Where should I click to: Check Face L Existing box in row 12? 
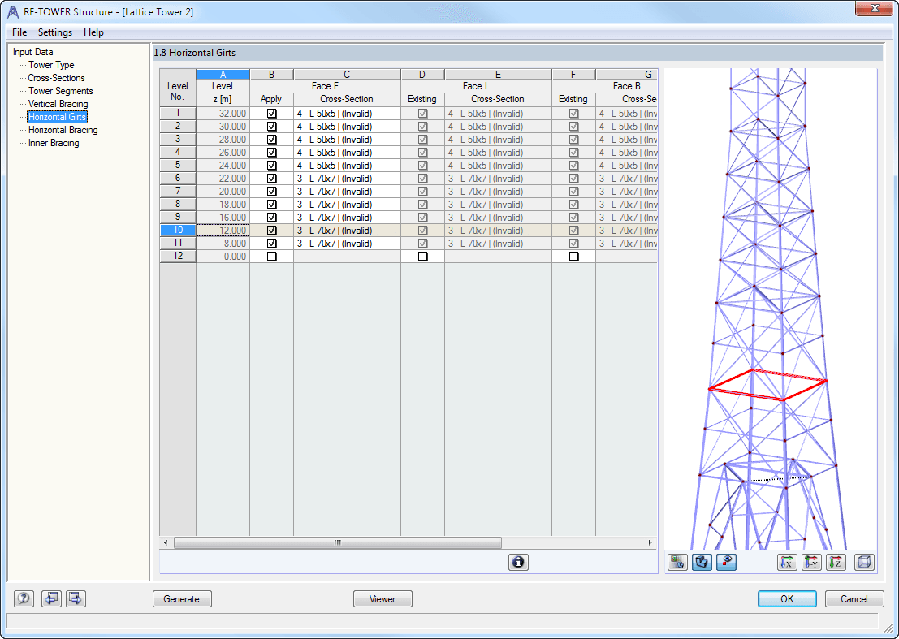(422, 257)
